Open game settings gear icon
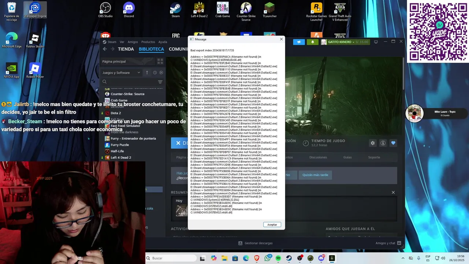 point(373,143)
